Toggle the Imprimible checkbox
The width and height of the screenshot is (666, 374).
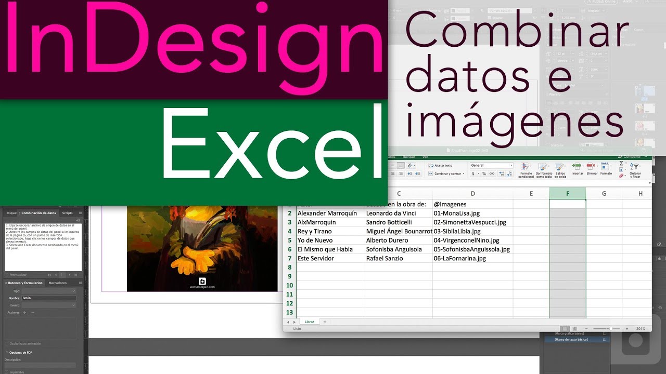coord(6,372)
